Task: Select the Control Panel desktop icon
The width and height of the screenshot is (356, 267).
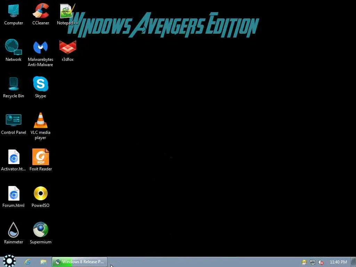Action: [14, 124]
